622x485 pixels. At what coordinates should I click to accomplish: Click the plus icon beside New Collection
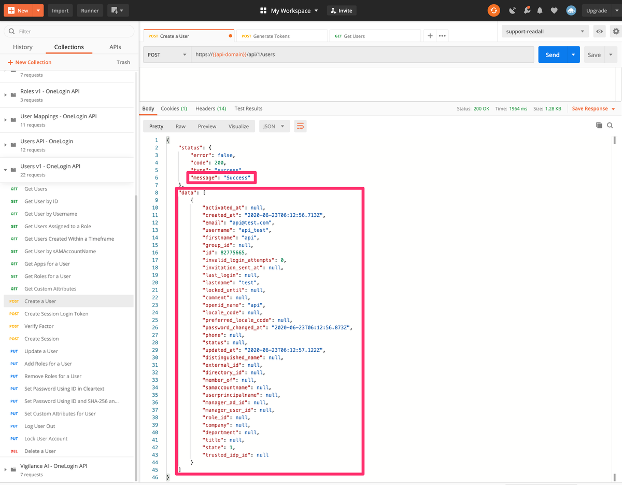point(10,62)
